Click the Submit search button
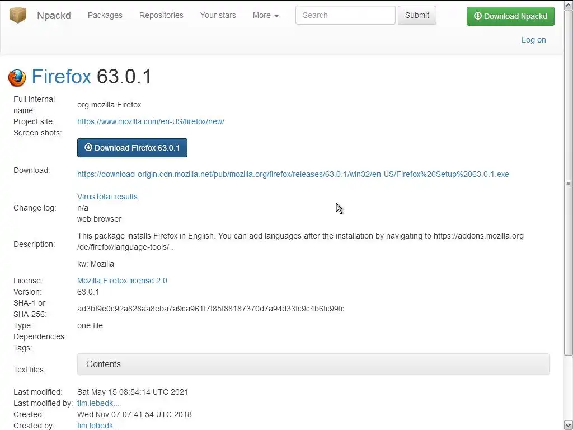 (417, 15)
